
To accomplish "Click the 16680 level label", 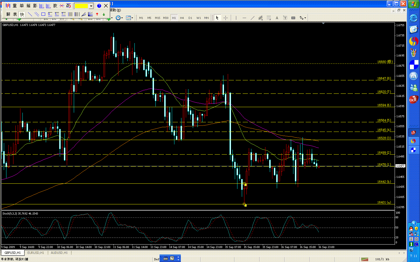I will tap(385, 62).
